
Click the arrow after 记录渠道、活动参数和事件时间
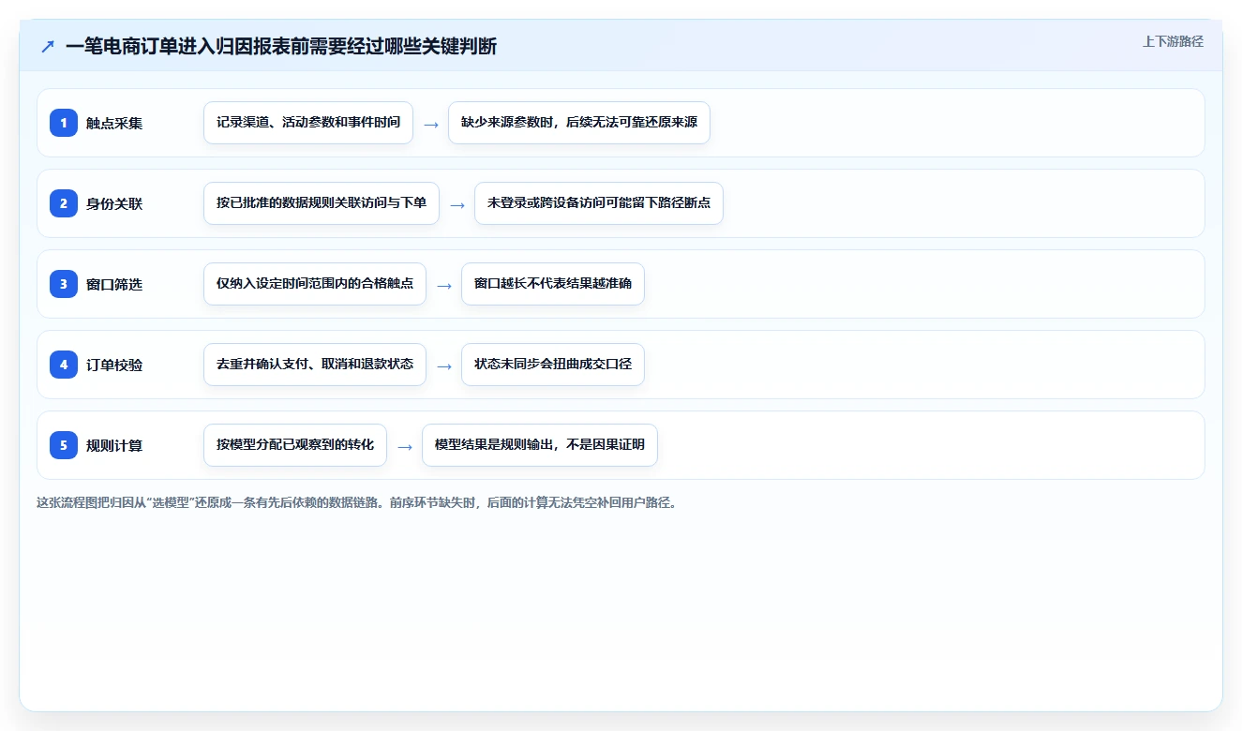click(431, 124)
